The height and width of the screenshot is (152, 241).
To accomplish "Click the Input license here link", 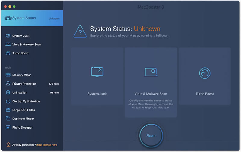I will (47, 145).
